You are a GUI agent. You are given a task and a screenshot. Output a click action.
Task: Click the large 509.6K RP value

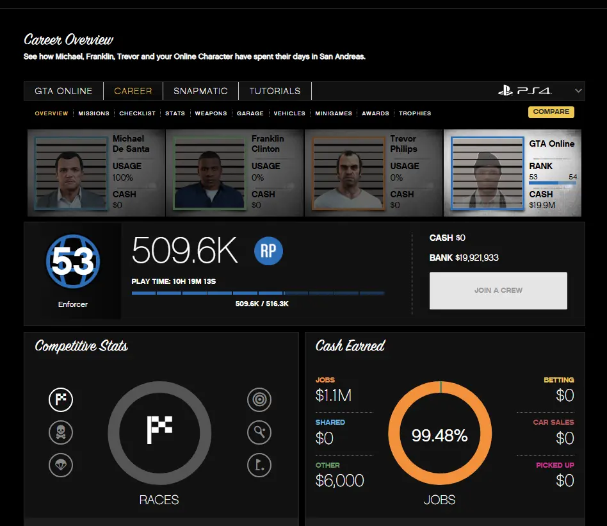click(184, 251)
